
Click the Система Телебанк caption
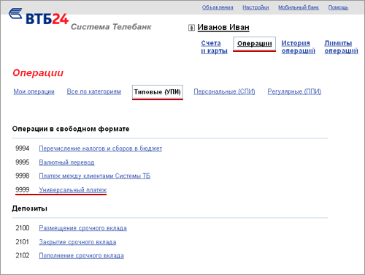pos(111,26)
